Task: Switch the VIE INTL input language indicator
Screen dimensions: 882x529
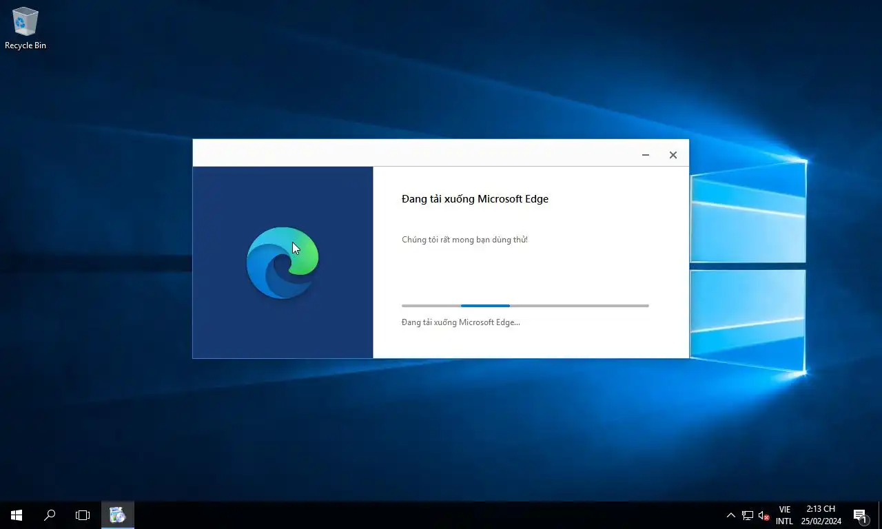Action: pos(784,515)
